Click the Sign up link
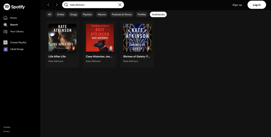The width and height of the screenshot is (271, 137). 237,5
